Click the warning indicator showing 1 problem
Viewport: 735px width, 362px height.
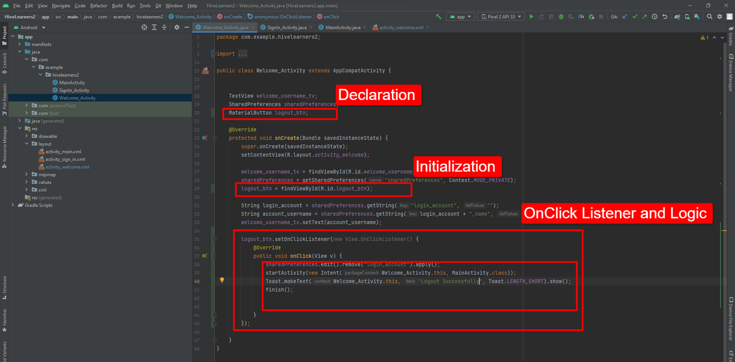[x=705, y=38]
